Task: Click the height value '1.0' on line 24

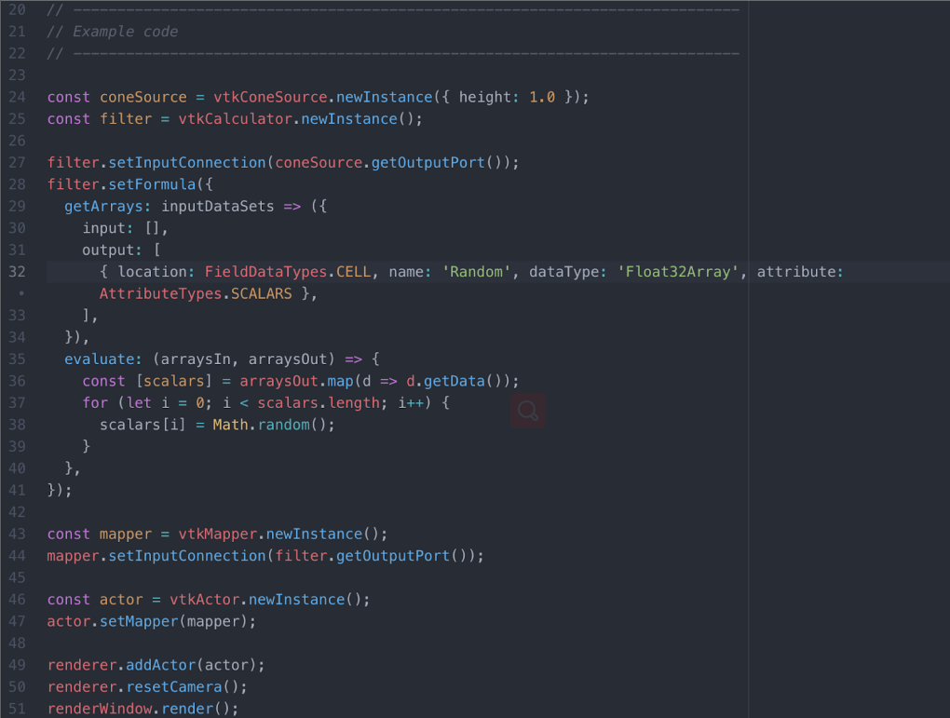Action: point(542,97)
